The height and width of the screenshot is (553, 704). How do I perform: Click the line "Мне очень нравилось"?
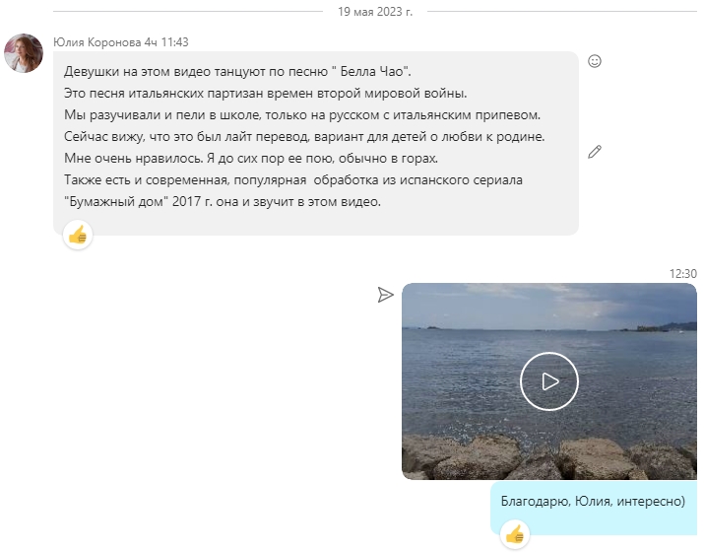coord(250,159)
